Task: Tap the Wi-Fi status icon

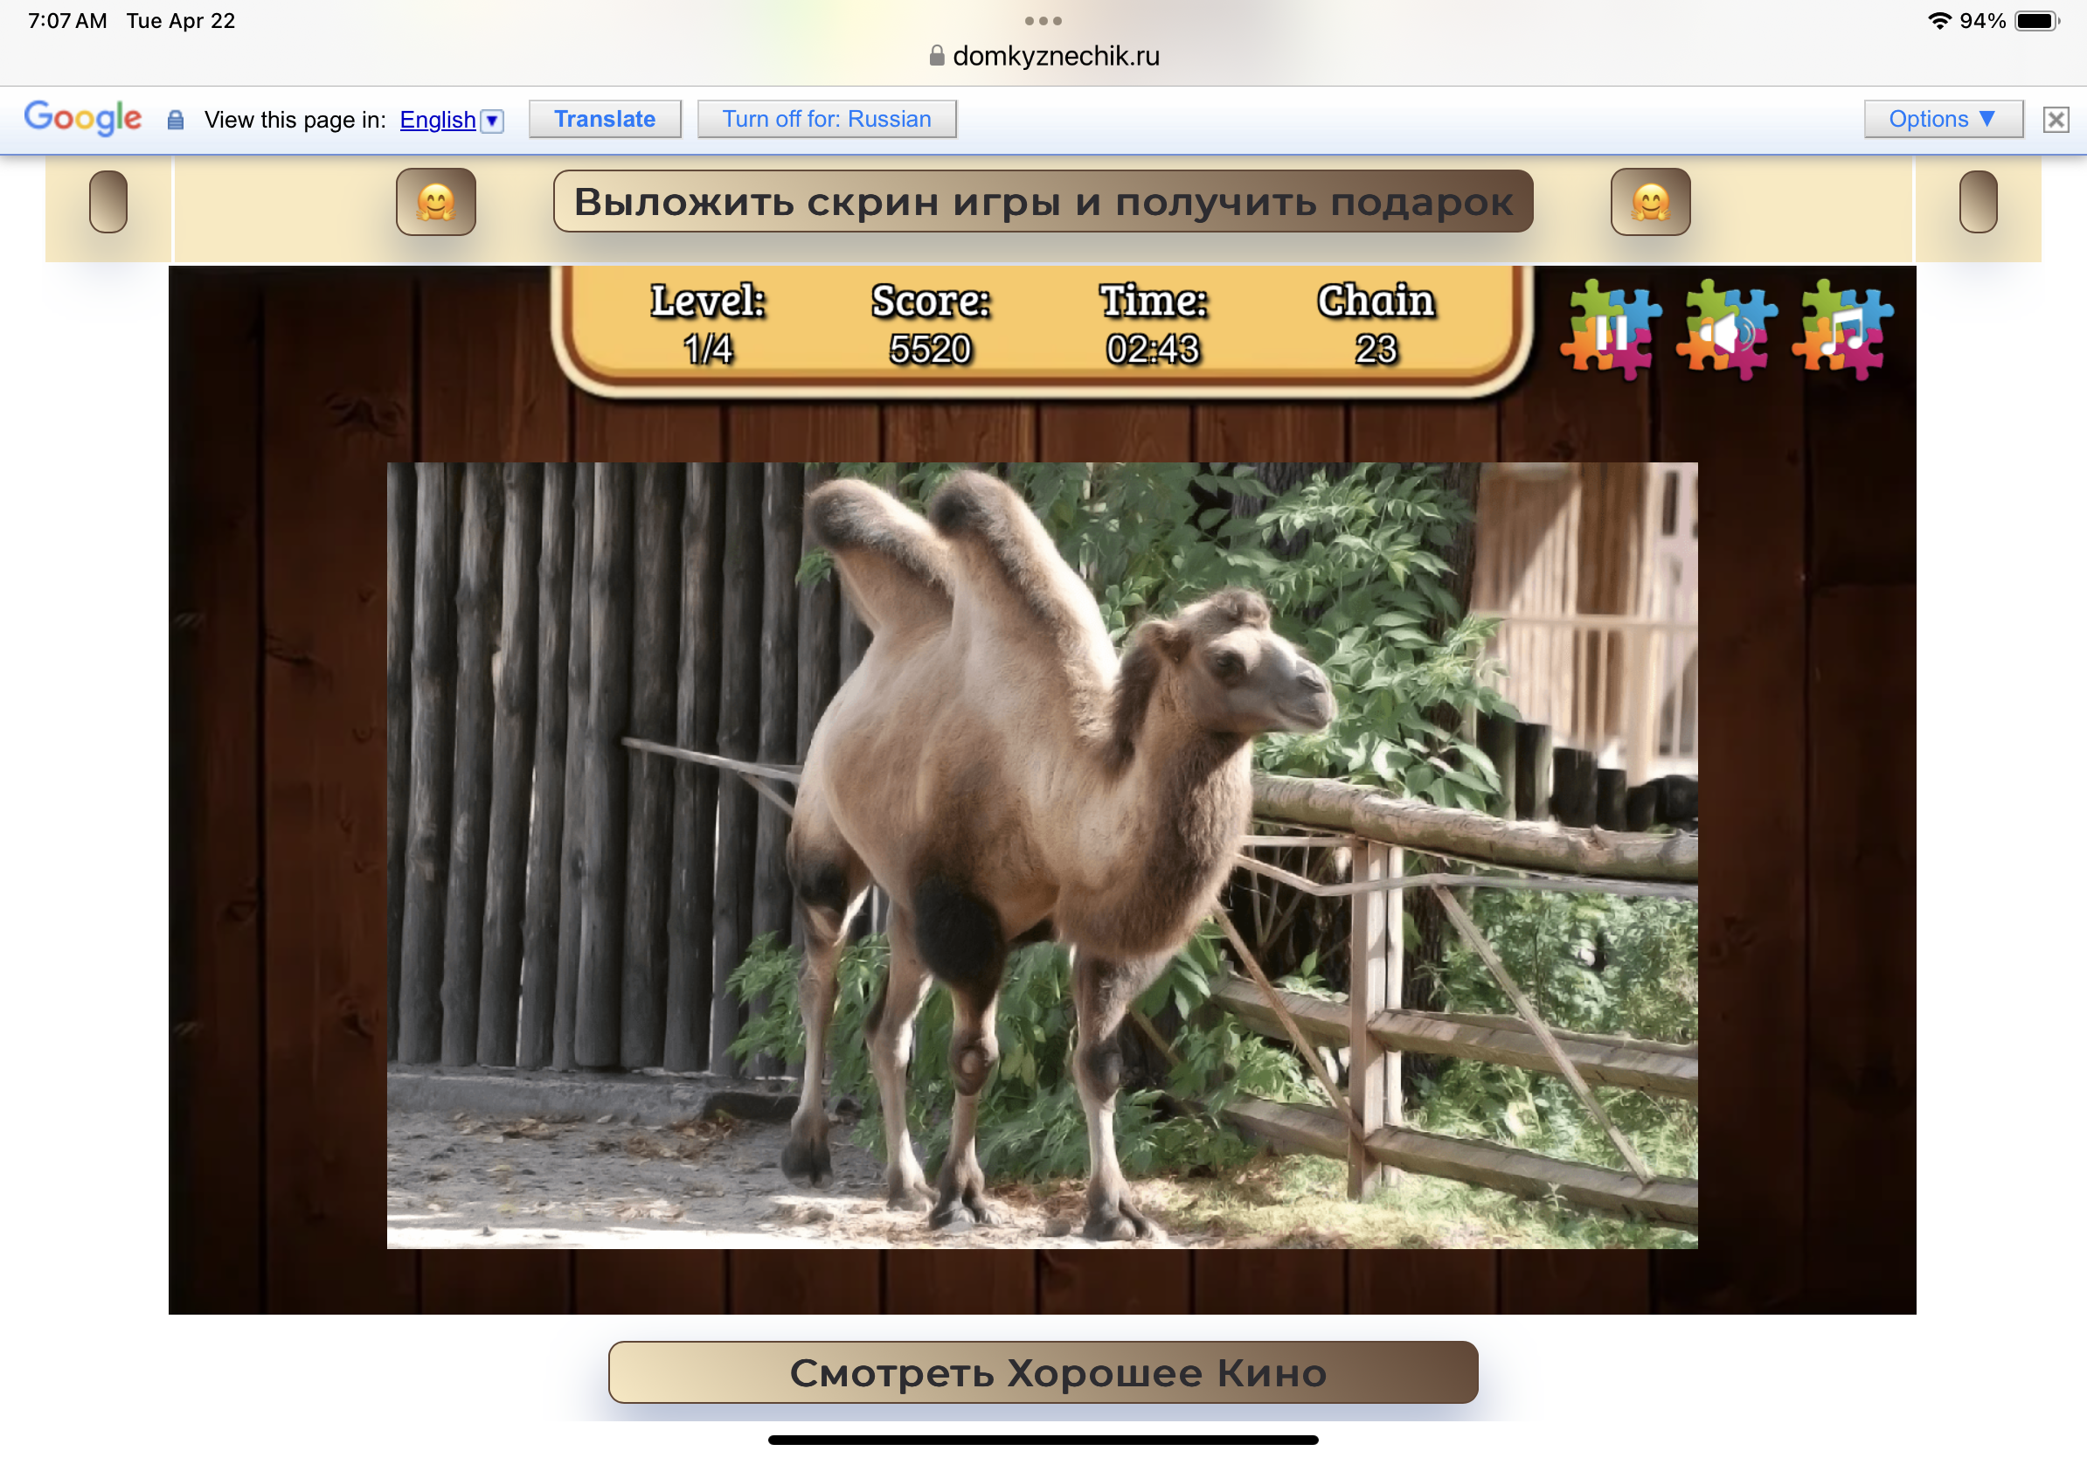Action: pos(1938,21)
